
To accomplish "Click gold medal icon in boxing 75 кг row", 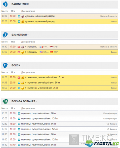I will (22, 88).
